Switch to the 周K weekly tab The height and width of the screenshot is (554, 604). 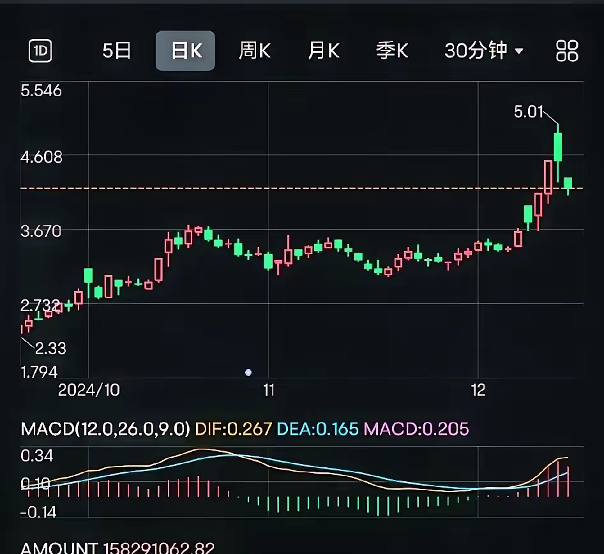[x=255, y=51]
